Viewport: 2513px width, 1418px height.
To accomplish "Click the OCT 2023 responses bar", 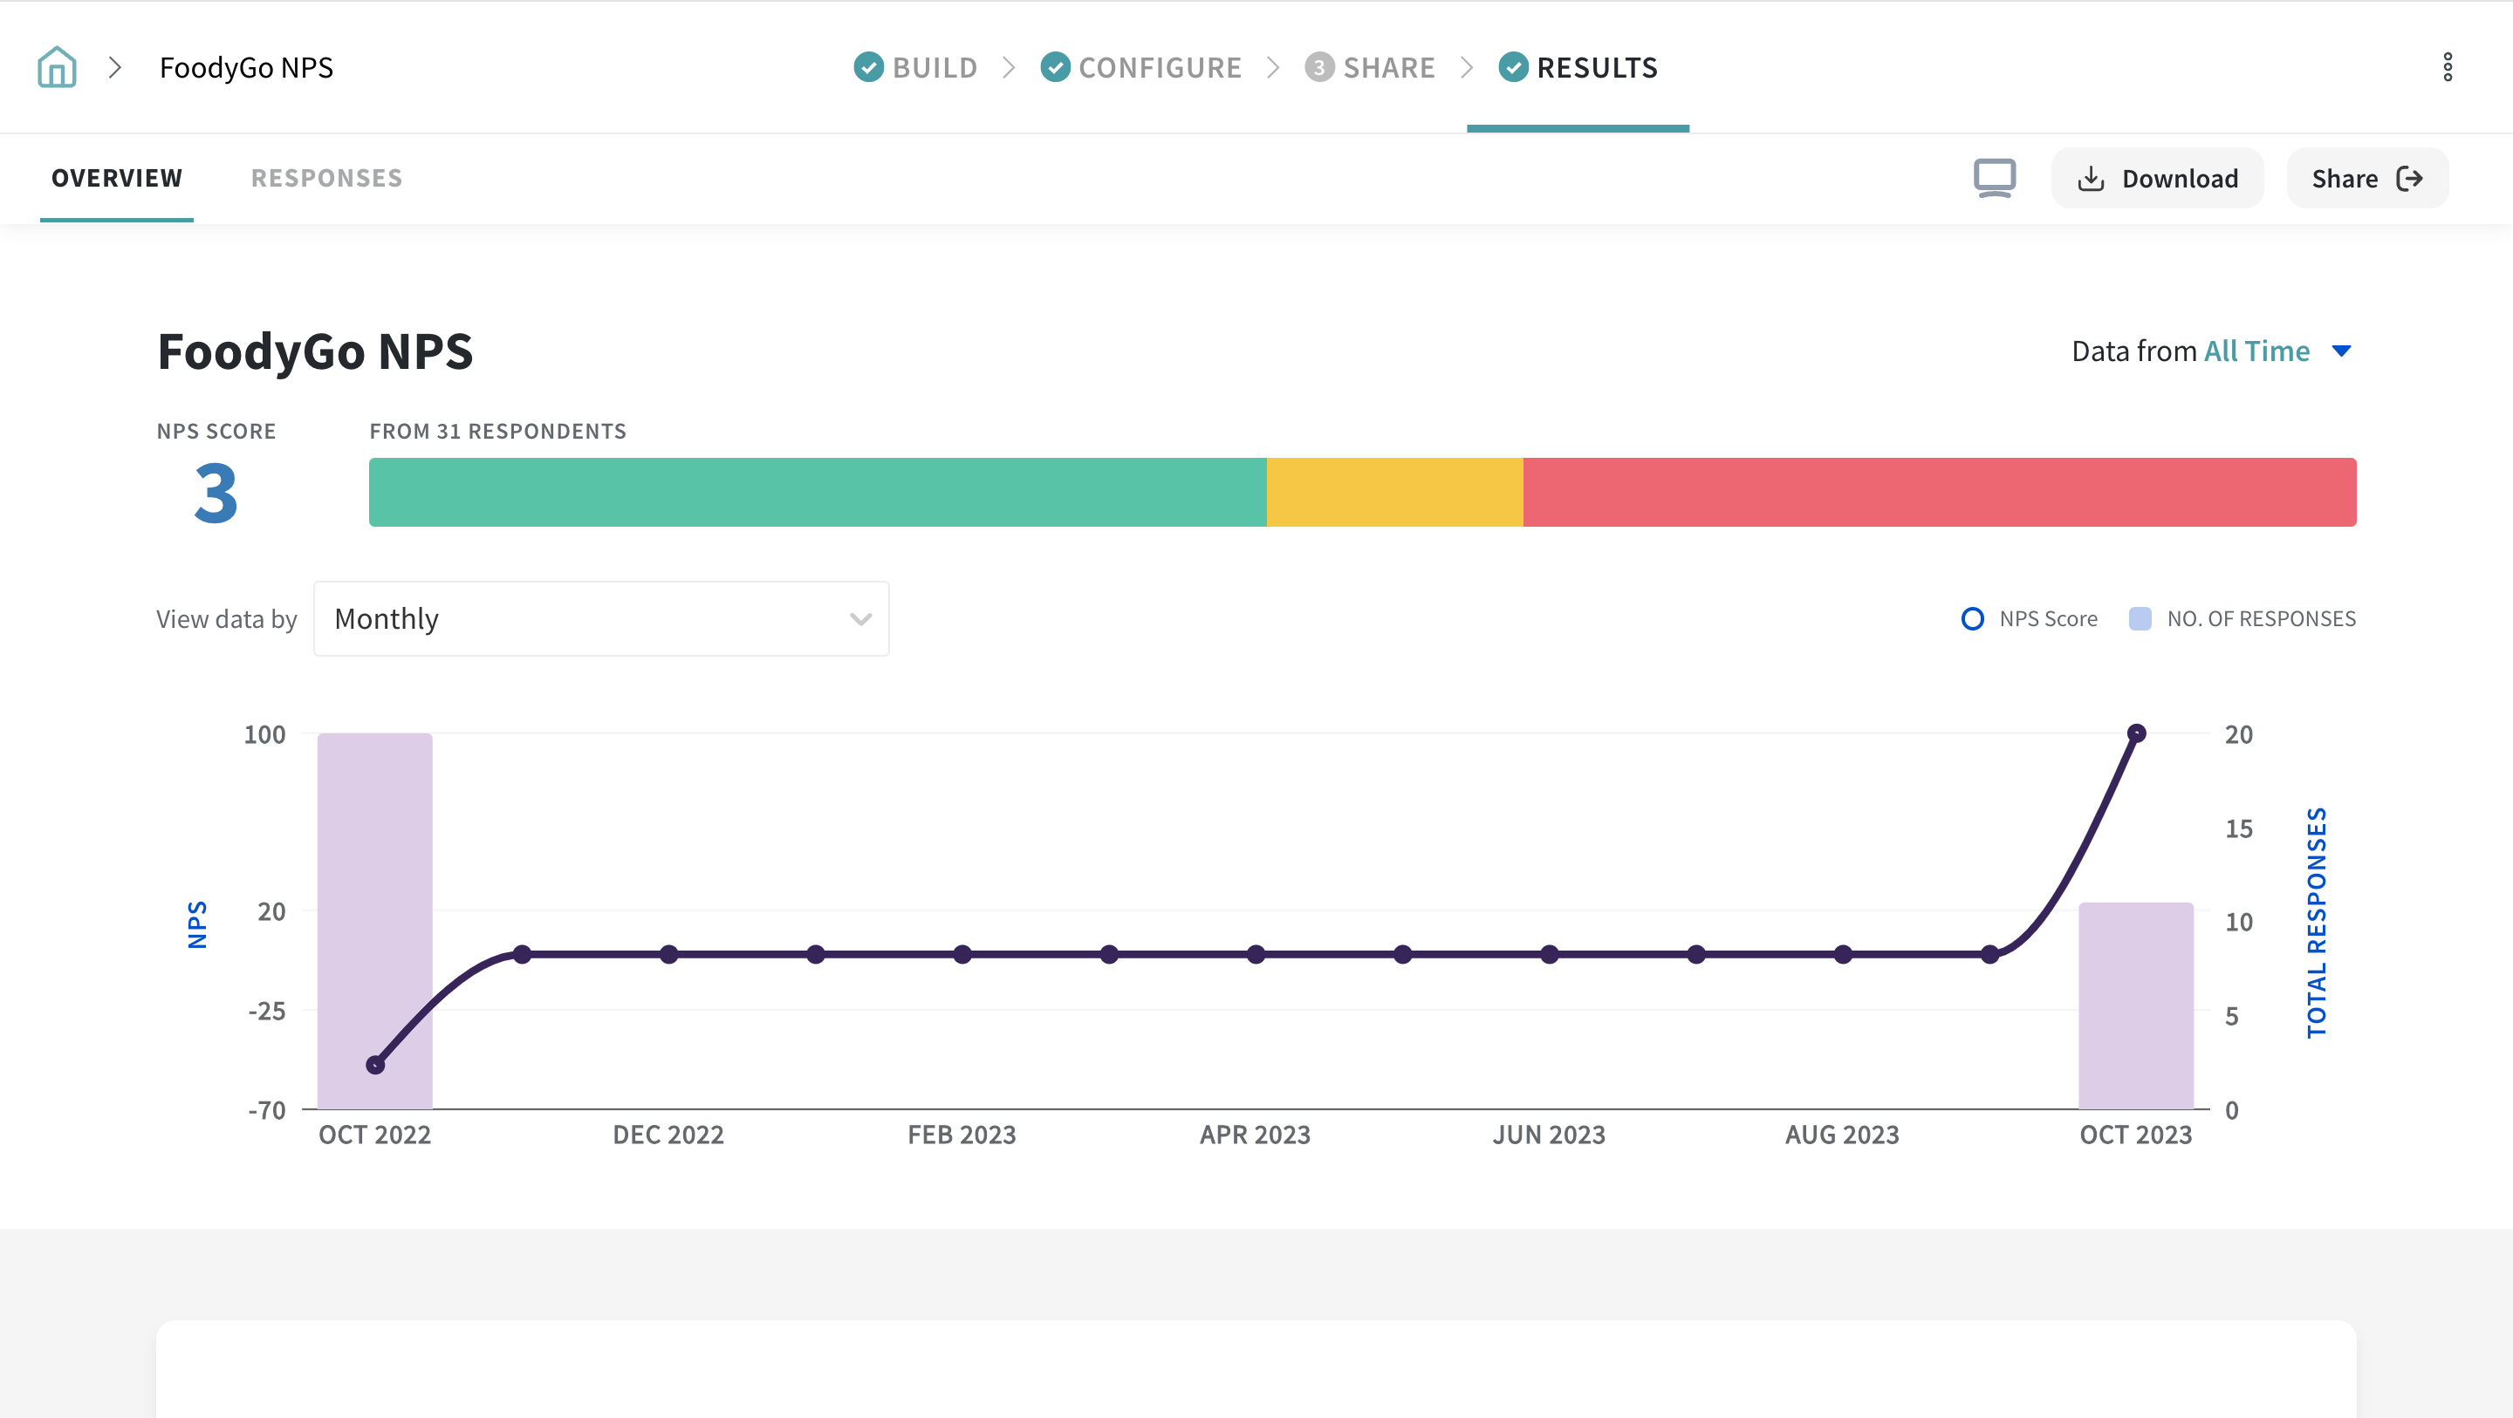I will (2136, 1006).
